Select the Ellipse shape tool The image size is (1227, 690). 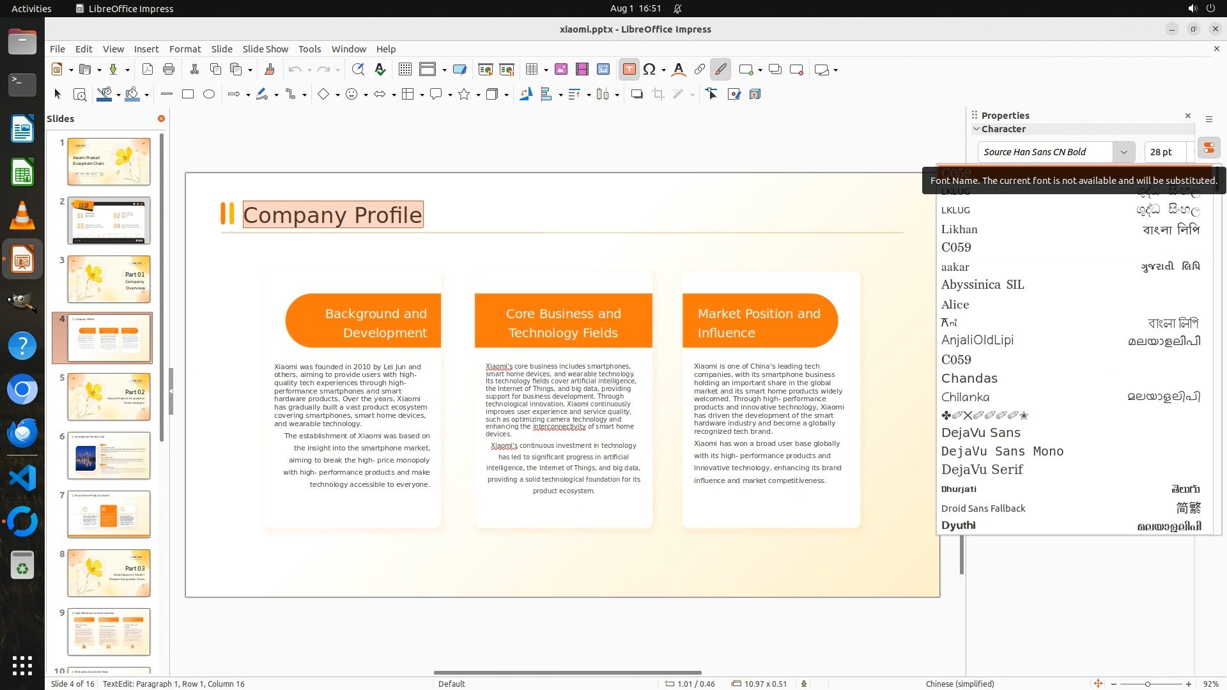[x=209, y=95]
